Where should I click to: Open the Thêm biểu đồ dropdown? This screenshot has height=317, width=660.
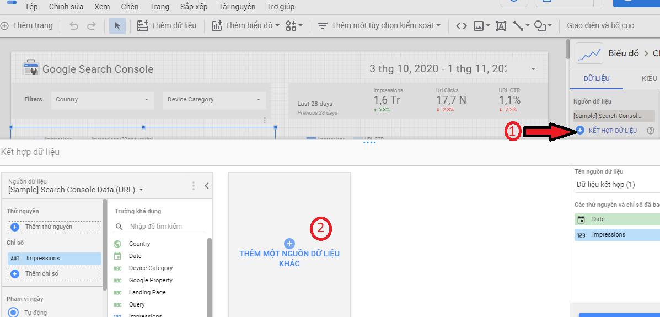(245, 26)
